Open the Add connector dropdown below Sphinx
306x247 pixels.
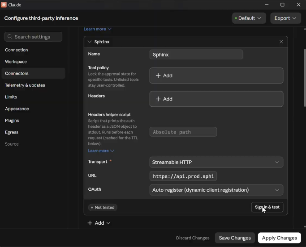99,223
